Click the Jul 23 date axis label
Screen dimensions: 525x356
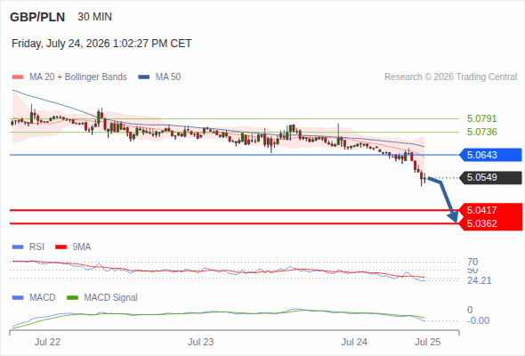pyautogui.click(x=200, y=343)
